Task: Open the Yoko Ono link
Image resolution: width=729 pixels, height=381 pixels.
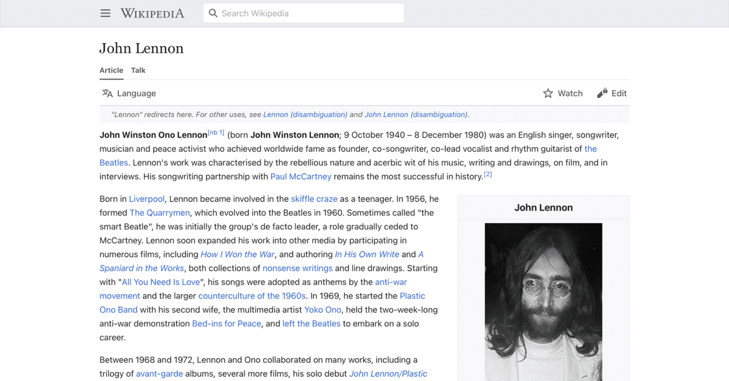Action: [x=323, y=310]
